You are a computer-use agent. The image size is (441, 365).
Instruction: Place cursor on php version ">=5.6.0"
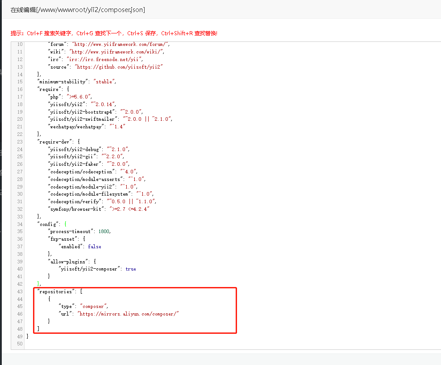pos(79,97)
